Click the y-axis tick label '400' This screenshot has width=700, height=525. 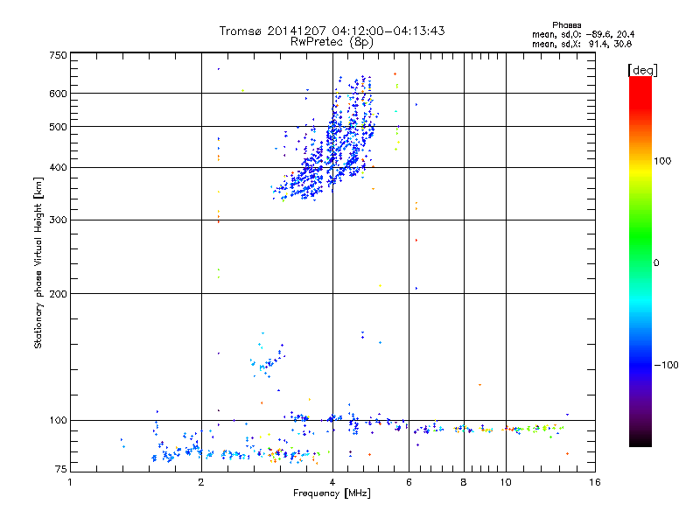pos(58,167)
